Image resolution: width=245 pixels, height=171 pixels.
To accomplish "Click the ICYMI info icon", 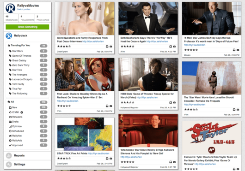I will [22, 112].
